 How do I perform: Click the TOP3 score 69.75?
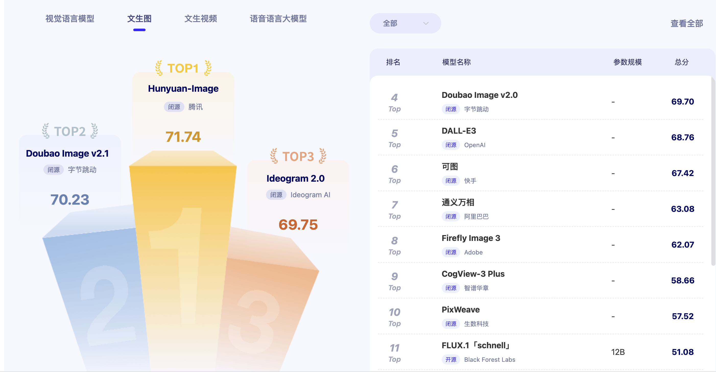(298, 225)
